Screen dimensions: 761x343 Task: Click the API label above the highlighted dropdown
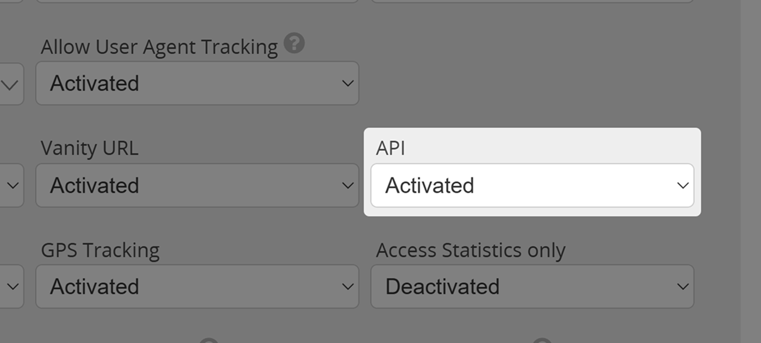tap(389, 148)
